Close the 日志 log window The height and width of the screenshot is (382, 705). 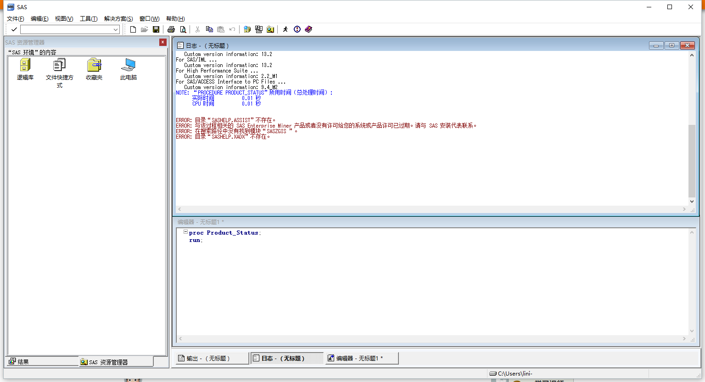687,45
